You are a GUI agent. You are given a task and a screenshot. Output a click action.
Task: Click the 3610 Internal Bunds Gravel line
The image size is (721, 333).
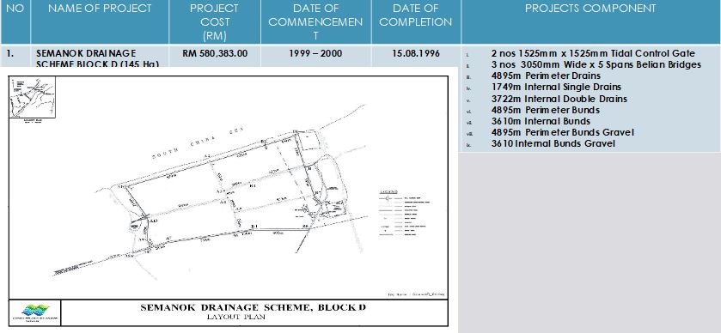point(553,143)
